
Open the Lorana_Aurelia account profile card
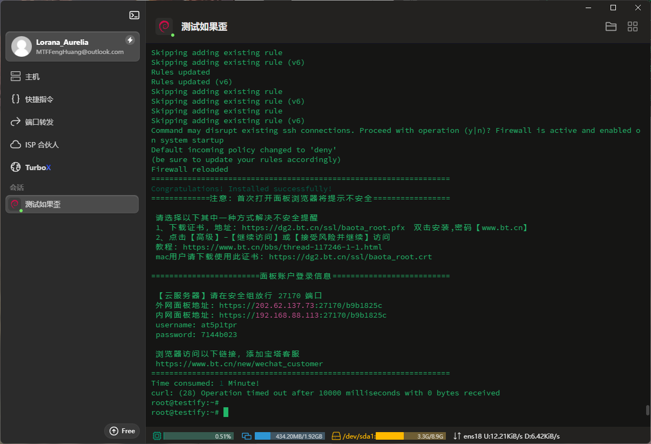point(72,46)
